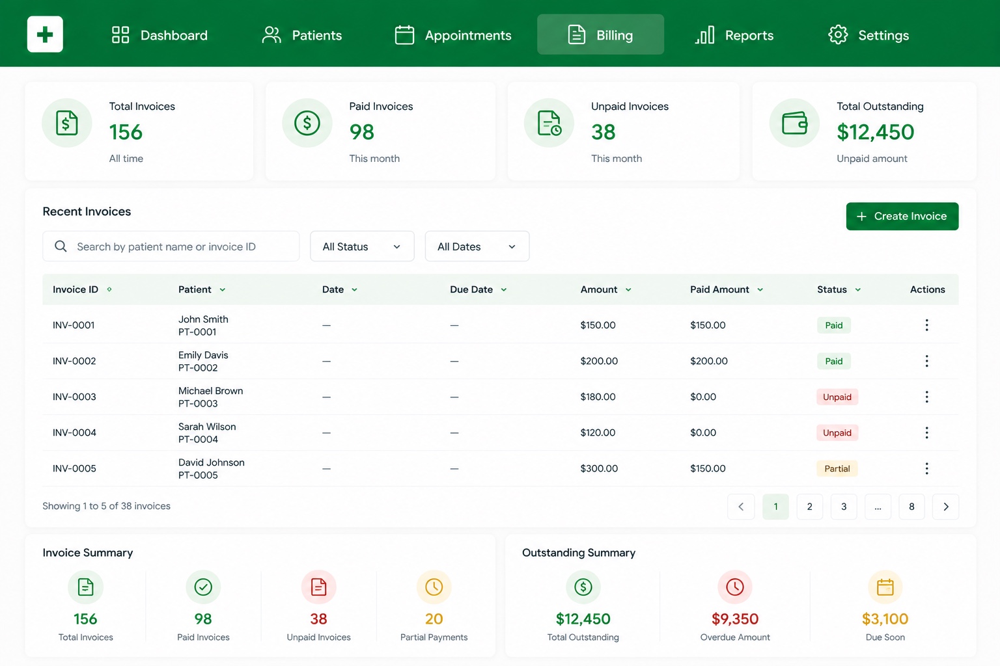Go to page 3

click(x=844, y=507)
